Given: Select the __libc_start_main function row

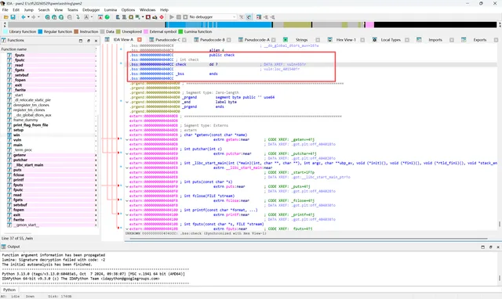Looking at the screenshot, I should [51, 165].
